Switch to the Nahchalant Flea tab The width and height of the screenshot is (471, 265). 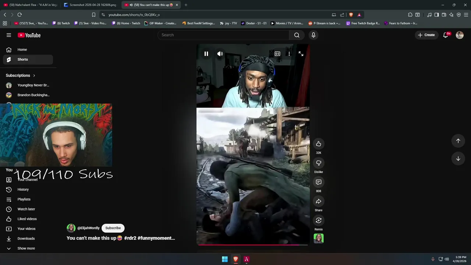point(30,5)
